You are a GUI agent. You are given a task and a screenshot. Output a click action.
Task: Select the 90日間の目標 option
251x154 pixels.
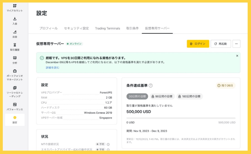(x=162, y=96)
